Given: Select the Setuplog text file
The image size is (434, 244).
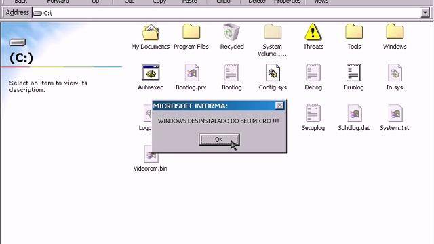Looking at the screenshot, I should pyautogui.click(x=313, y=113).
